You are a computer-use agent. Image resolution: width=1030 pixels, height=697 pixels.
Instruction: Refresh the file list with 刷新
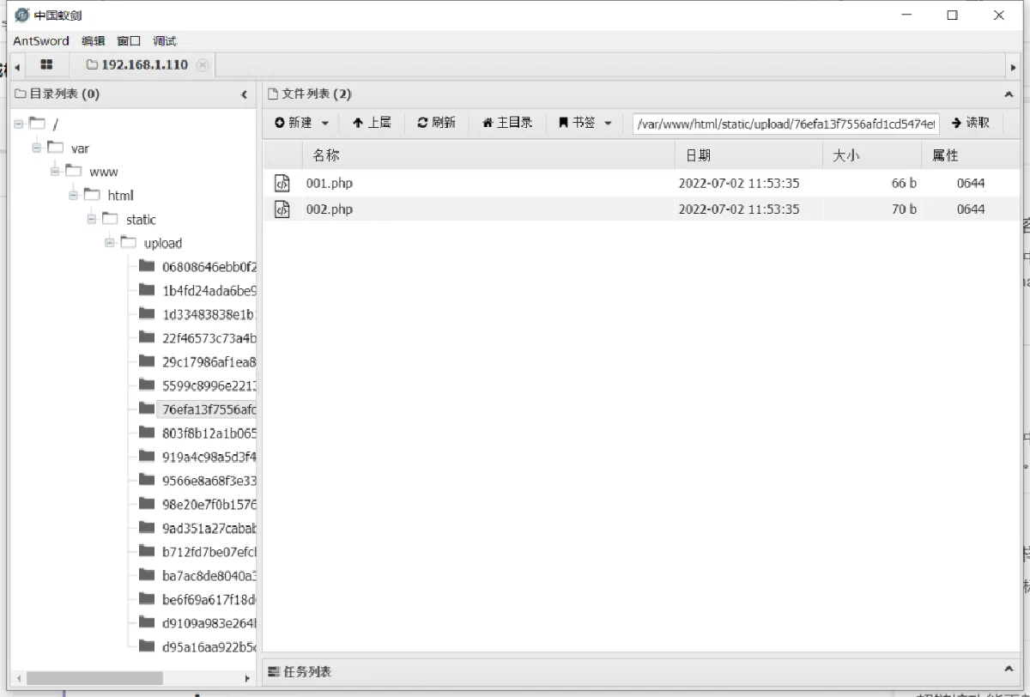click(x=436, y=123)
